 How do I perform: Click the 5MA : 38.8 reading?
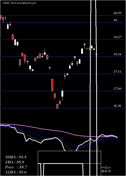point(15,162)
